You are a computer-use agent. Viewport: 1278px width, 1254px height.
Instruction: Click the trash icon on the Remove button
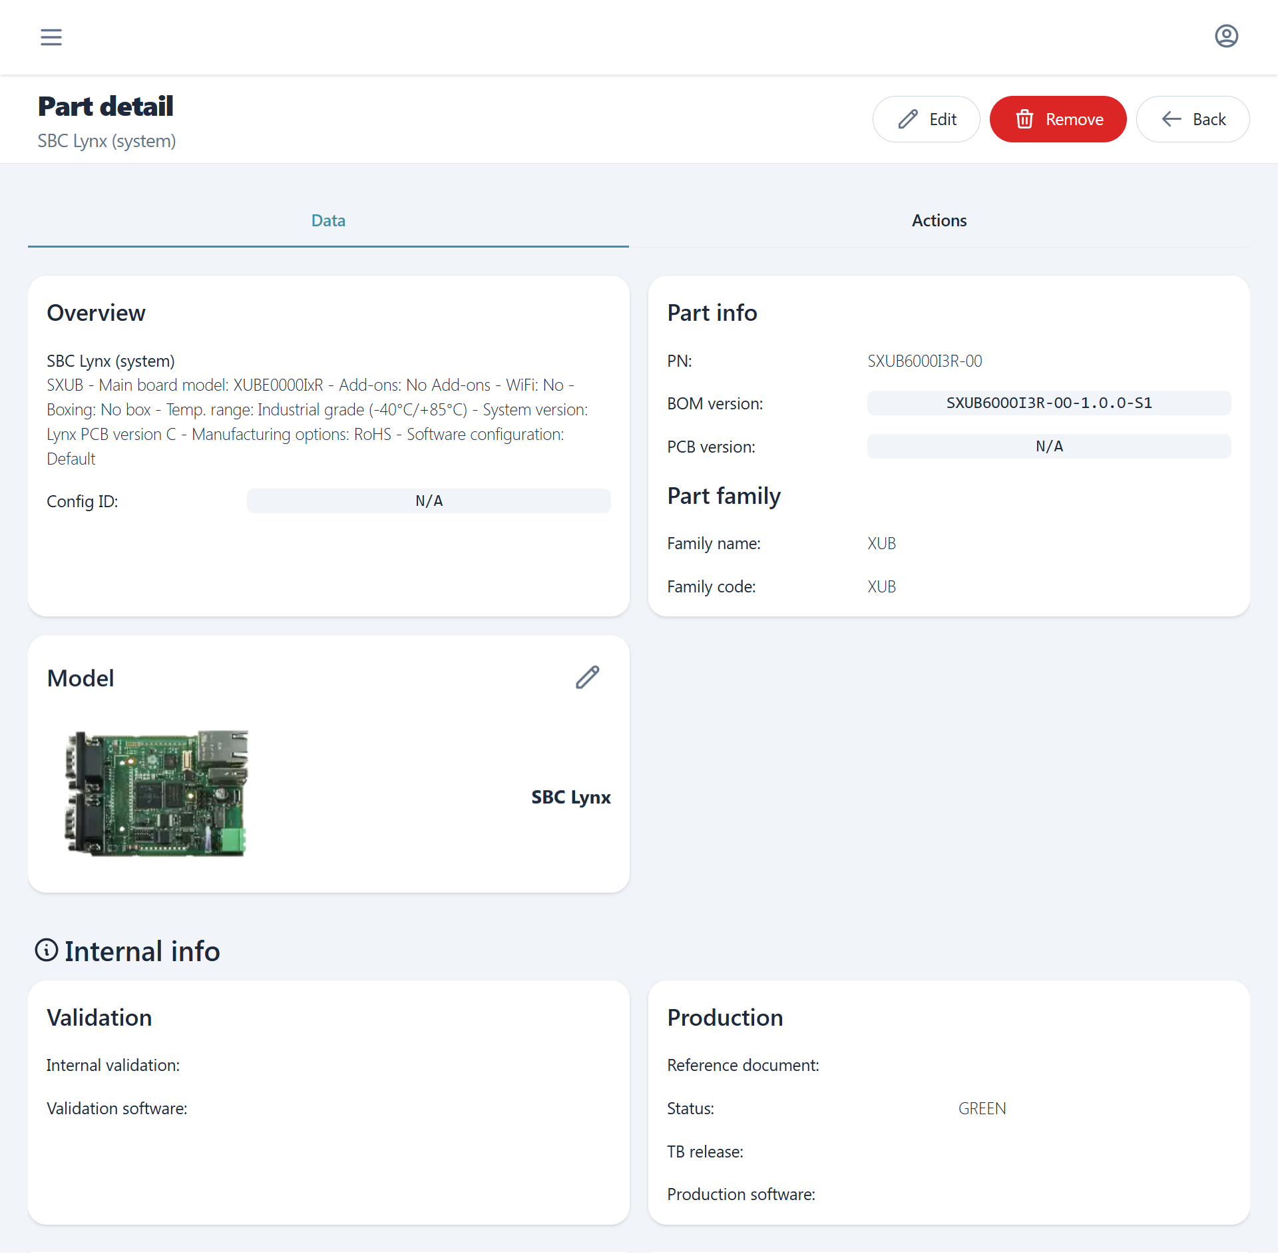(x=1024, y=119)
